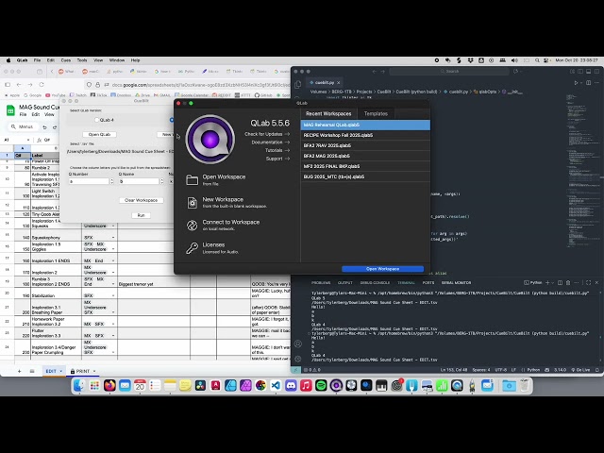The height and width of the screenshot is (453, 604).
Task: Click the blue Open Workspace button
Action: (382, 269)
